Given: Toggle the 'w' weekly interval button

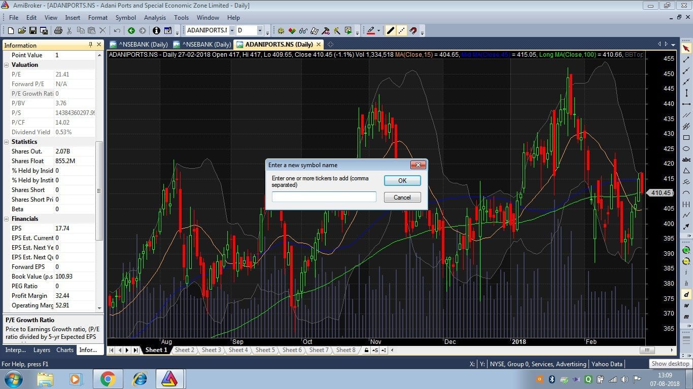Looking at the screenshot, I should coord(686,305).
